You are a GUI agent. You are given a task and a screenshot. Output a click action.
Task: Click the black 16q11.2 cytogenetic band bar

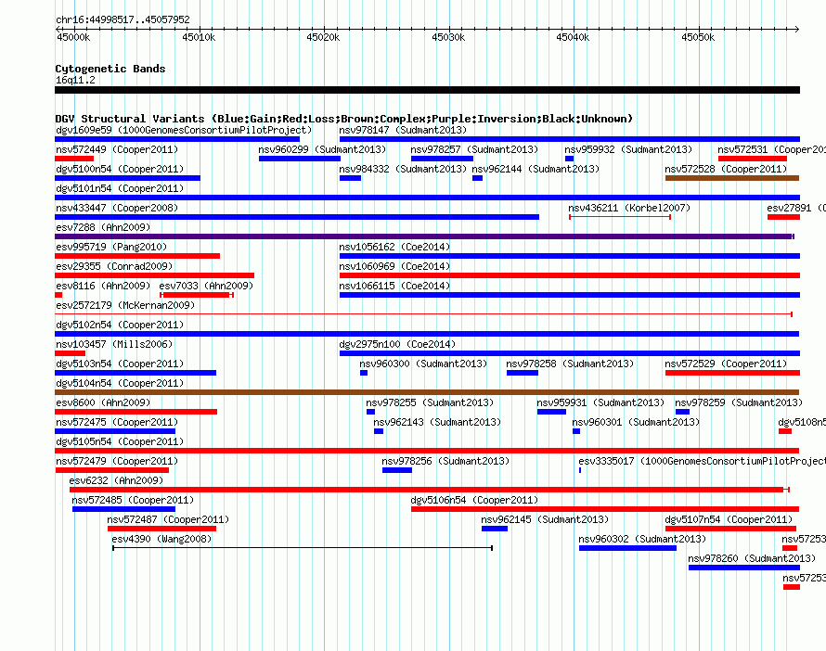(x=427, y=90)
